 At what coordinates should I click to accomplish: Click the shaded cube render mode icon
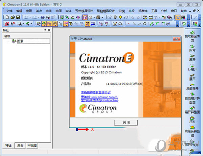(90, 17)
